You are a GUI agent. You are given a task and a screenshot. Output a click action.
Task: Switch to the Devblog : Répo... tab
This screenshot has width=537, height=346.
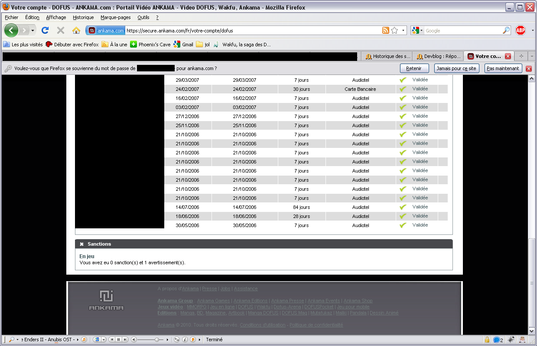[438, 56]
